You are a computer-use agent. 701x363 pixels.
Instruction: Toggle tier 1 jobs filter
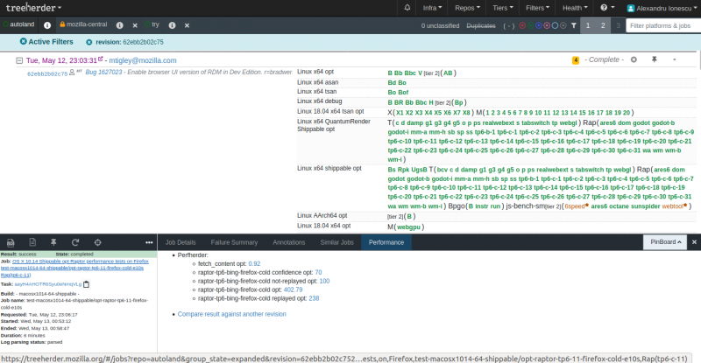(588, 25)
